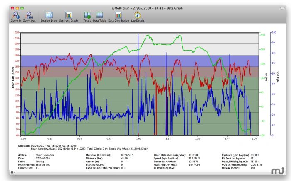Click the 1:30 time label on x-axis
This screenshot has height=181, width=291.
tap(198, 138)
